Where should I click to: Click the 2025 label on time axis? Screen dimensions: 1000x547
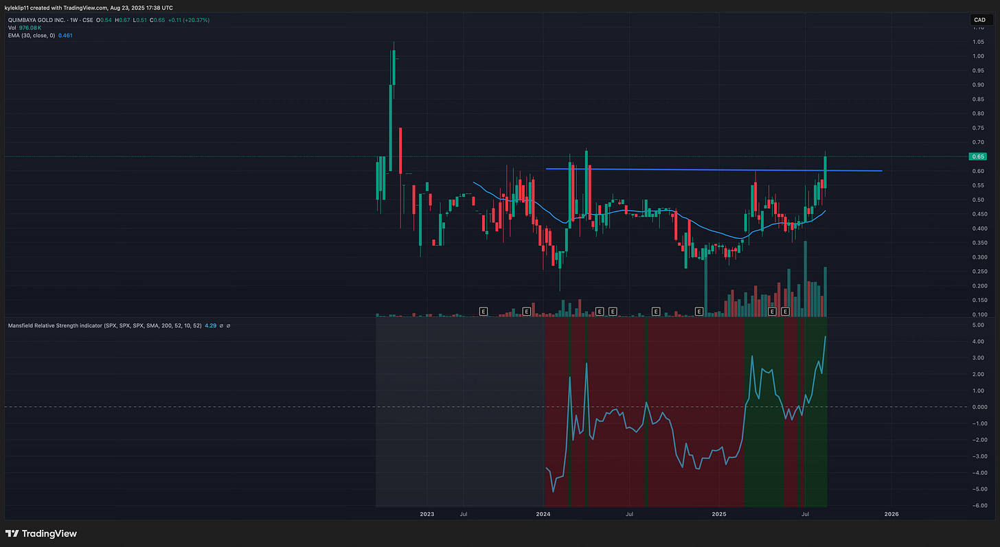(719, 513)
